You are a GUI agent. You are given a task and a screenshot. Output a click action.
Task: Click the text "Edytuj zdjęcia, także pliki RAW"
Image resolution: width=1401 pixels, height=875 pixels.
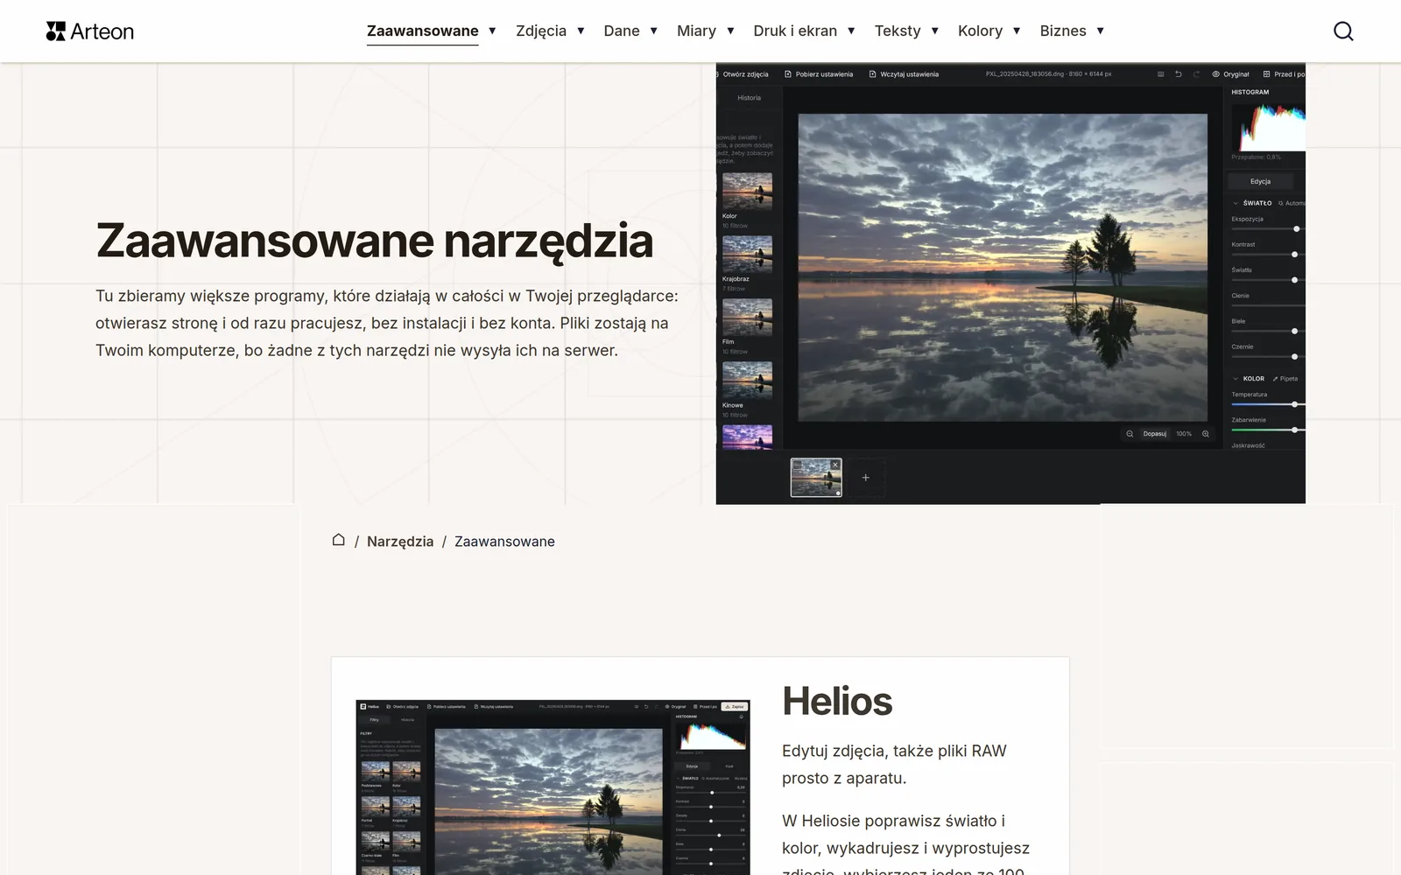[894, 751]
